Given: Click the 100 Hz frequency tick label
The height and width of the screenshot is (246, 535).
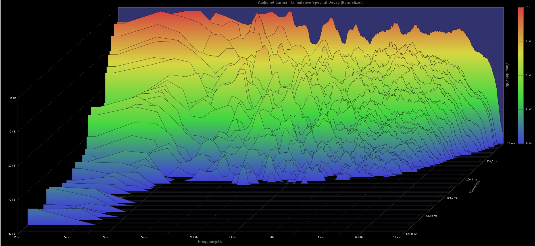Looking at the screenshot, I should pyautogui.click(x=105, y=237).
